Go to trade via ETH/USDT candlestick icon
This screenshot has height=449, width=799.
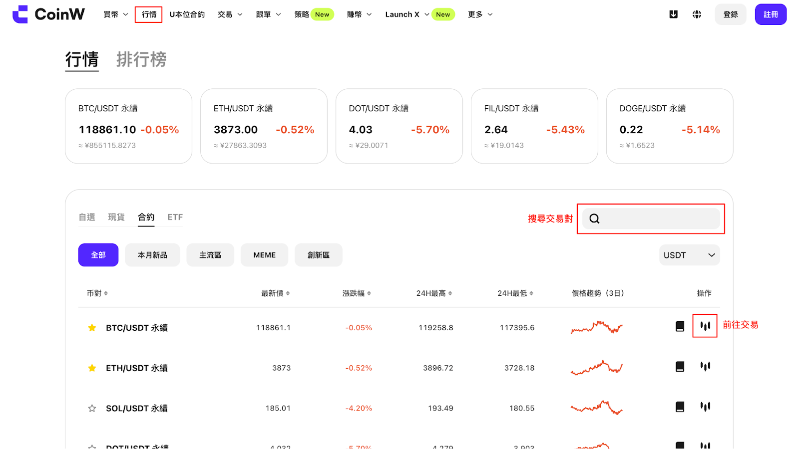(x=705, y=366)
